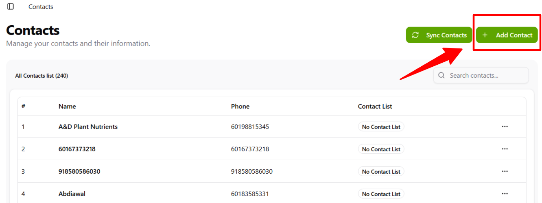542x203 pixels.
Task: Open three-dot menu for Abdiawal
Action: pyautogui.click(x=505, y=194)
